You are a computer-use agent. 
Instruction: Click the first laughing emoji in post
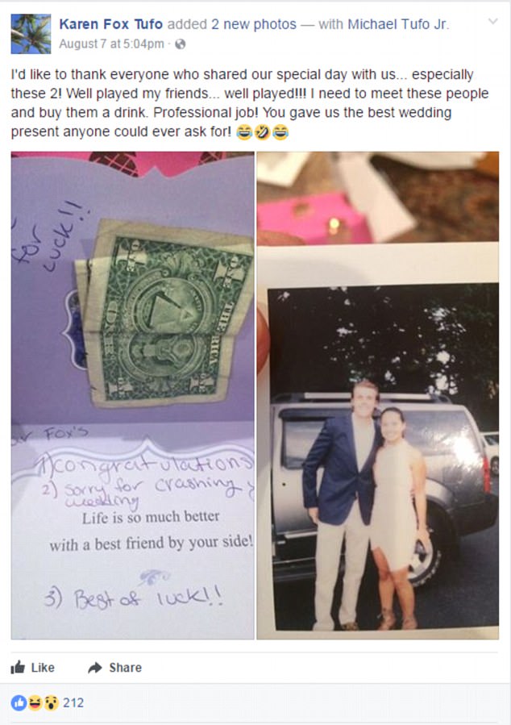pos(244,133)
